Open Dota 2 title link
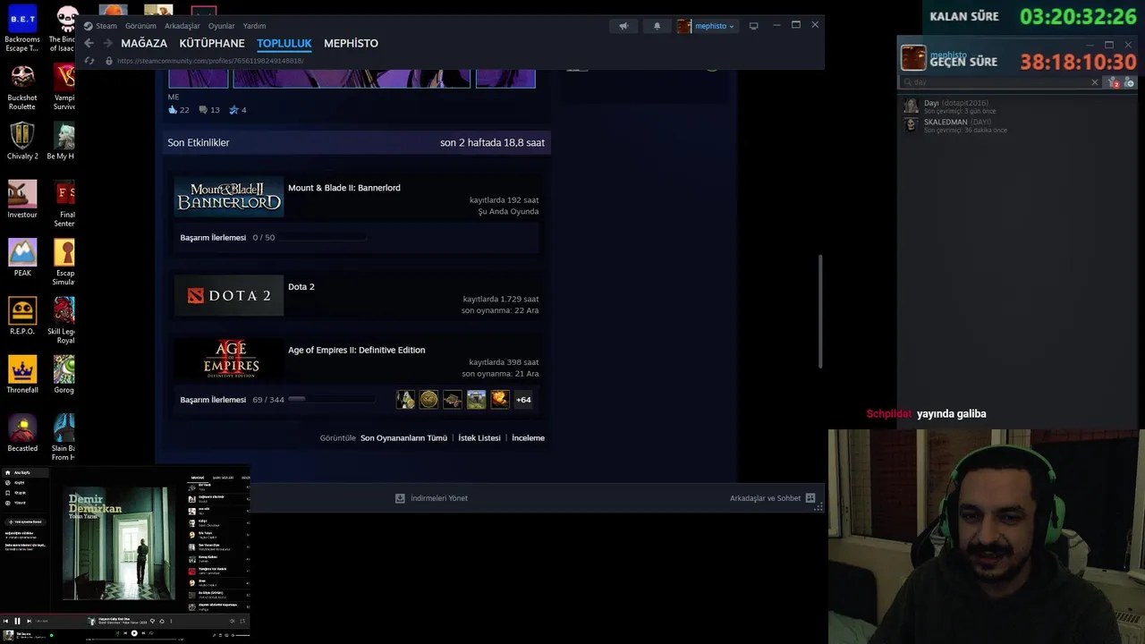 pos(301,287)
